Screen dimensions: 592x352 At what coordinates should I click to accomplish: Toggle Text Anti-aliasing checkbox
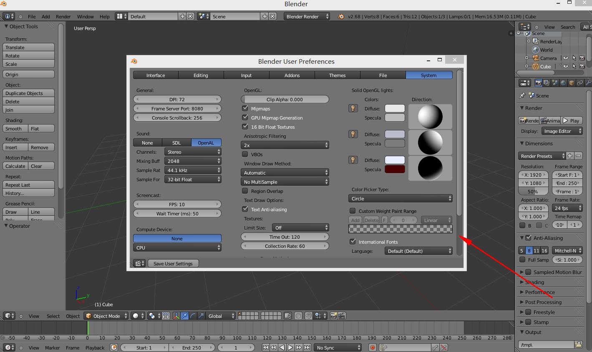coord(245,209)
